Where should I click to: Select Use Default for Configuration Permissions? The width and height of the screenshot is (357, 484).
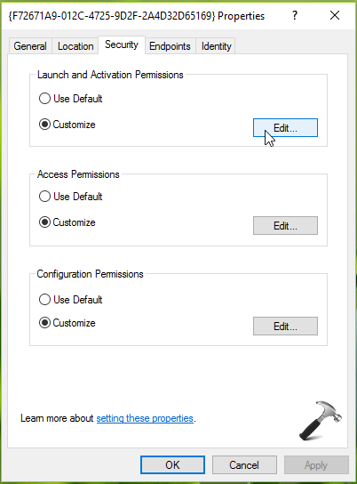(70, 300)
